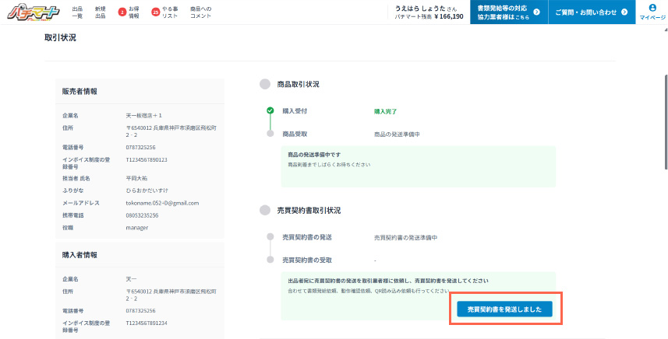Click the red やる事リスト count badge

click(155, 12)
